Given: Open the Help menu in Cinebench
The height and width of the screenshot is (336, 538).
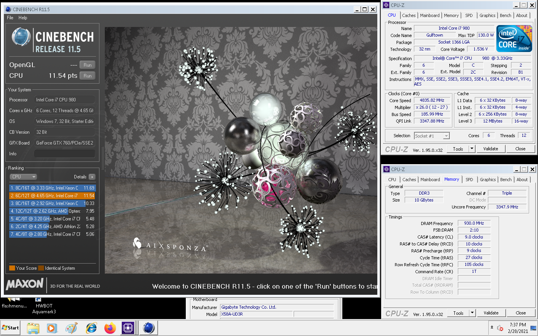Looking at the screenshot, I should tap(23, 18).
